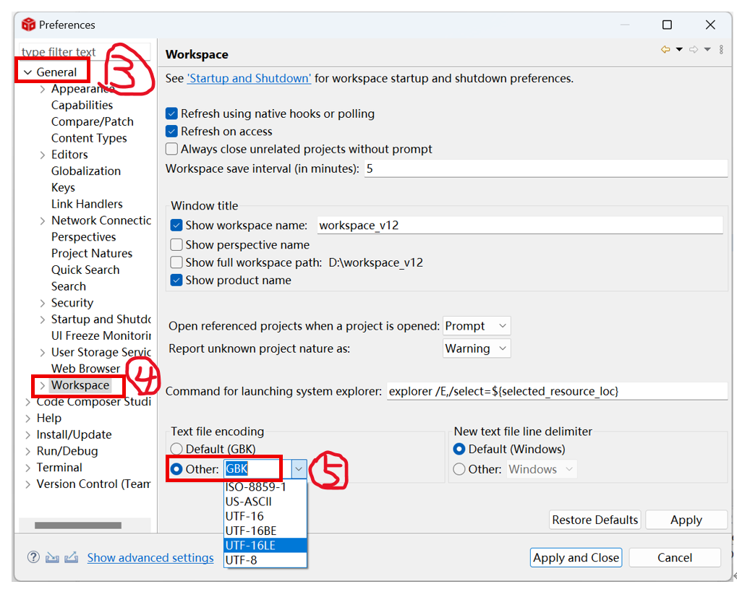737x592 pixels.
Task: Open the three-dot view menu icon
Action: point(721,50)
